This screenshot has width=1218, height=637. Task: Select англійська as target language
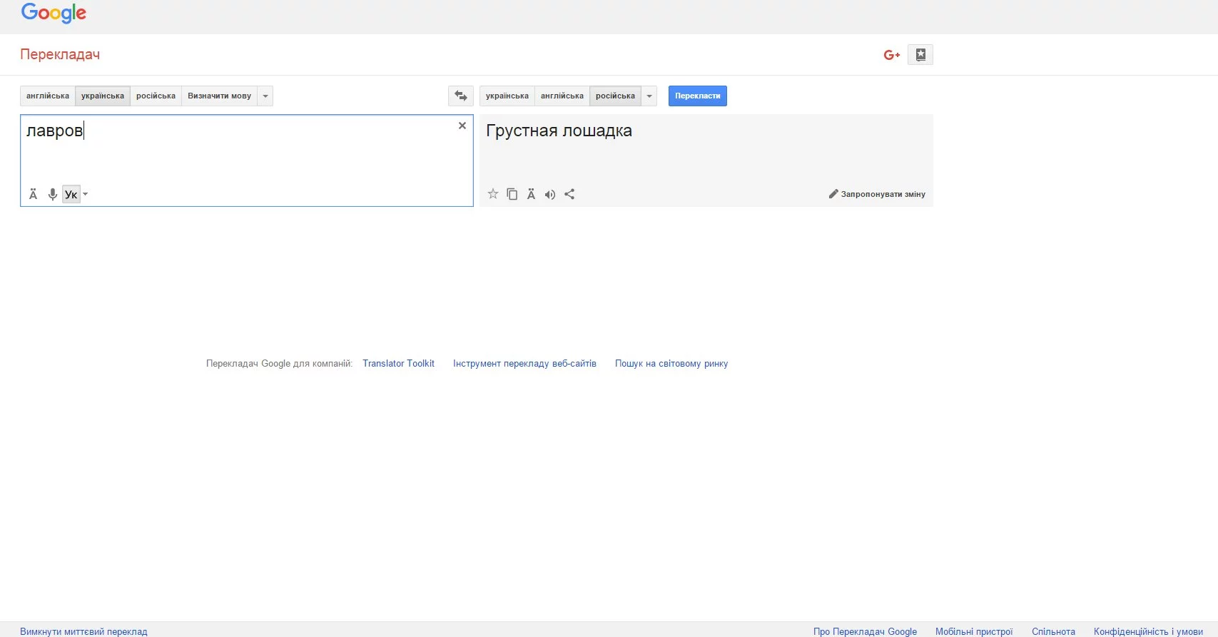(x=562, y=96)
